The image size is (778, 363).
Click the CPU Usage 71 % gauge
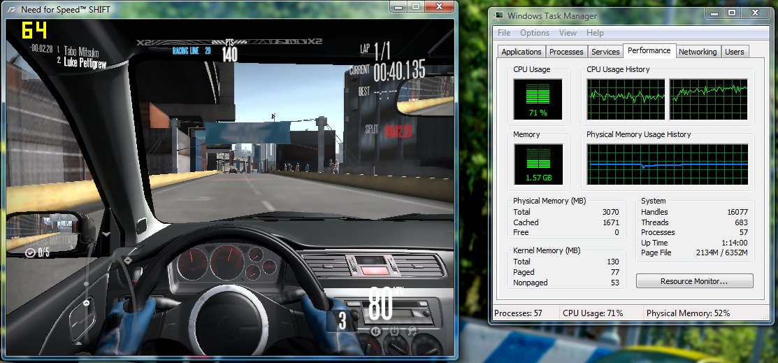pyautogui.click(x=538, y=99)
